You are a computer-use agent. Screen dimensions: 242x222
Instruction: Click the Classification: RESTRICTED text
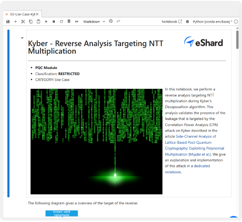pyautogui.click(x=57, y=74)
